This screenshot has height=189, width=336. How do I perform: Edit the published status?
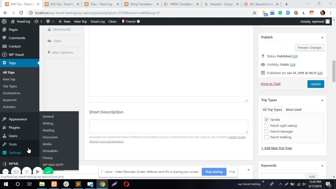[x=295, y=56]
